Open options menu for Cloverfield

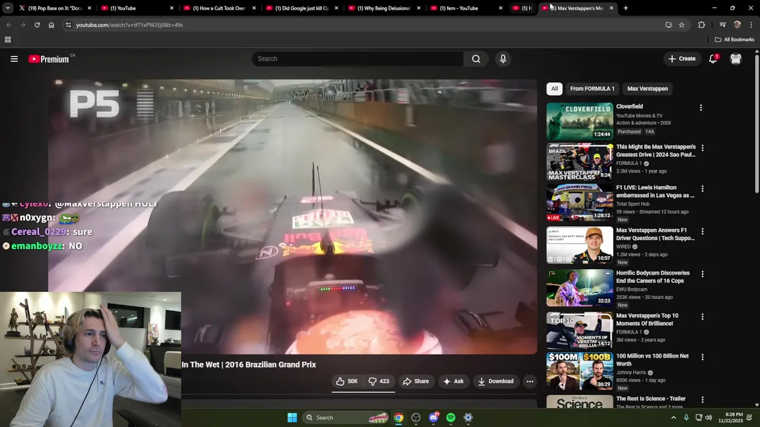point(701,108)
